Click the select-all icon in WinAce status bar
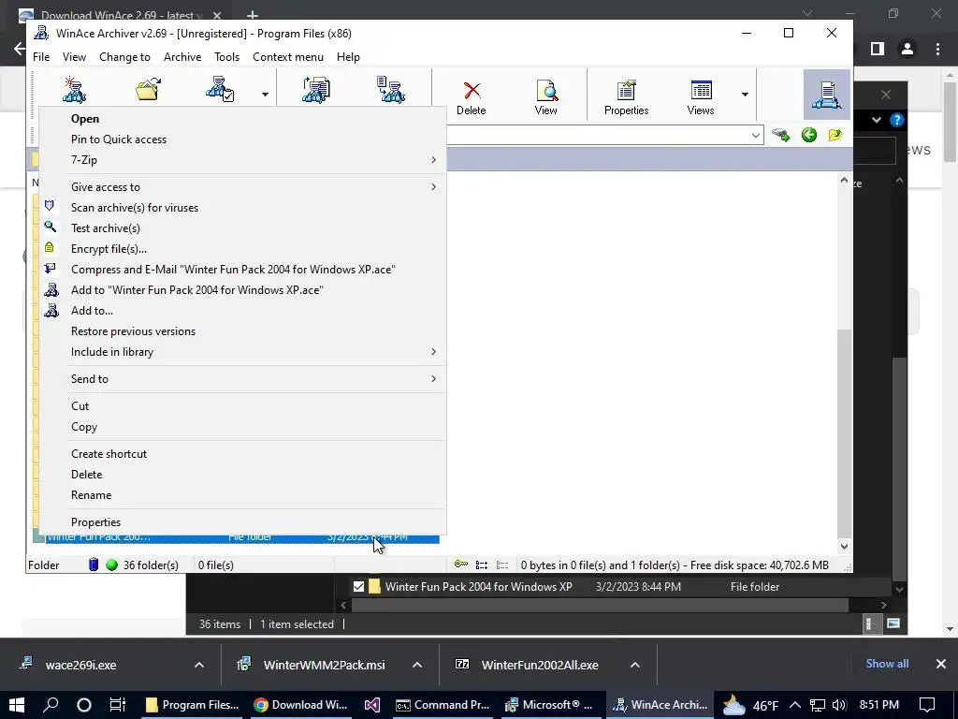 click(482, 565)
